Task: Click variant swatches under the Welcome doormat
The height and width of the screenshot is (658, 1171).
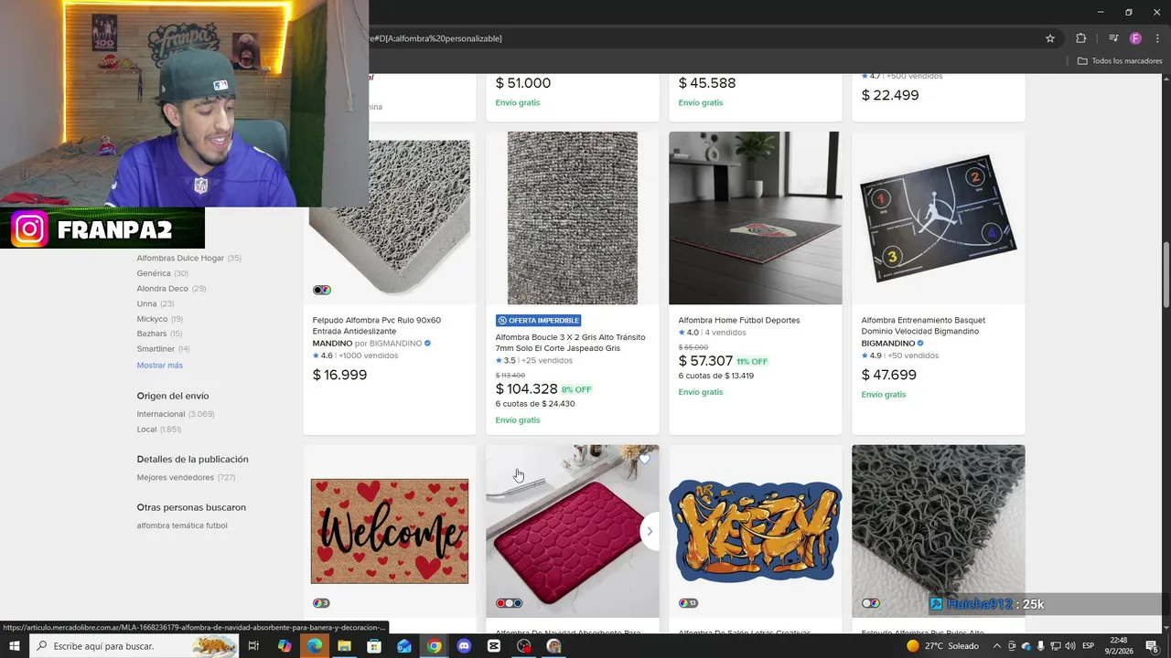Action: point(321,603)
